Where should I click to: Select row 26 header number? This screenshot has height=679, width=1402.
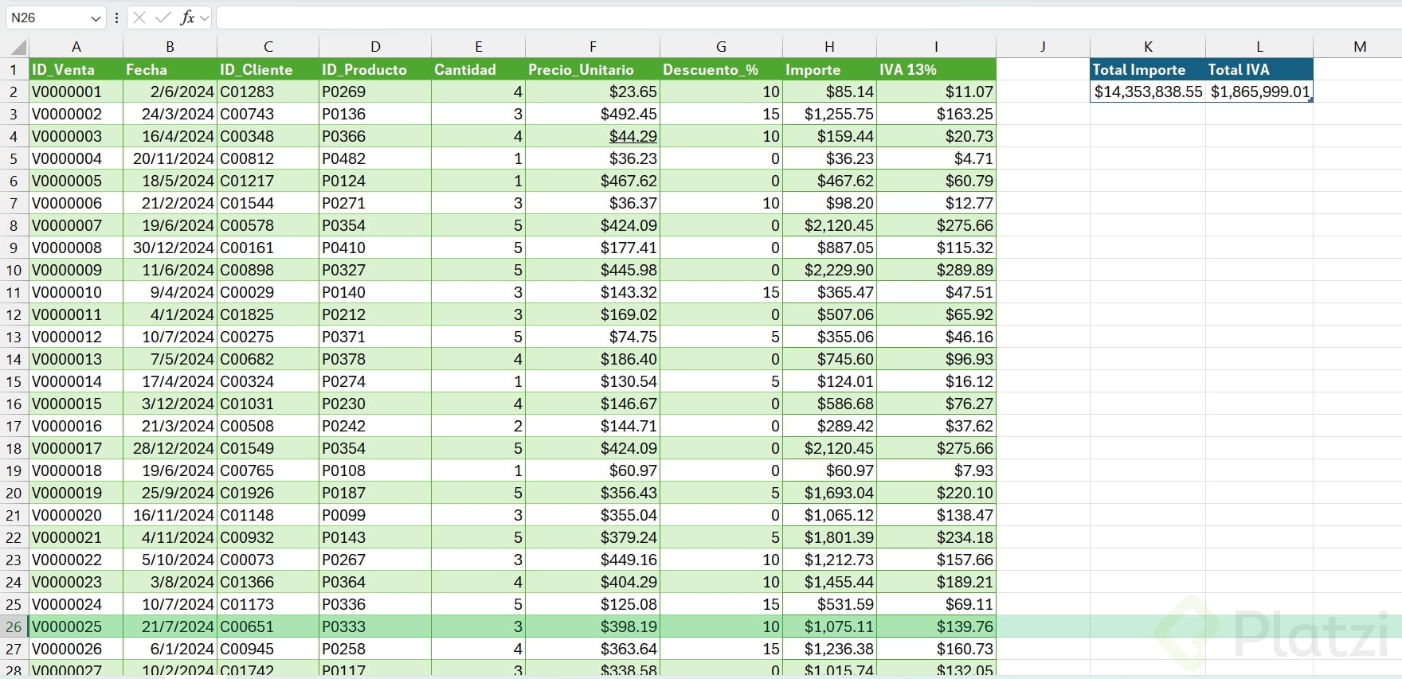point(14,627)
